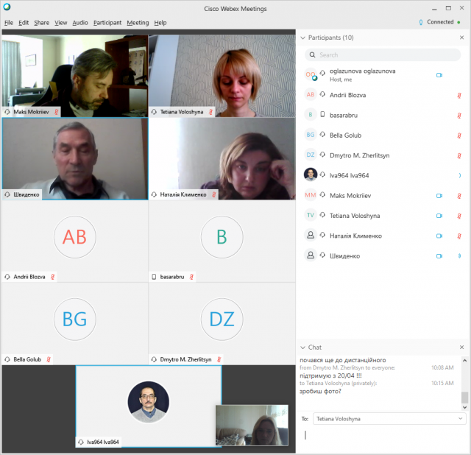Click the phone device icon next to basarabru in the list
The image size is (471, 455).
click(322, 114)
